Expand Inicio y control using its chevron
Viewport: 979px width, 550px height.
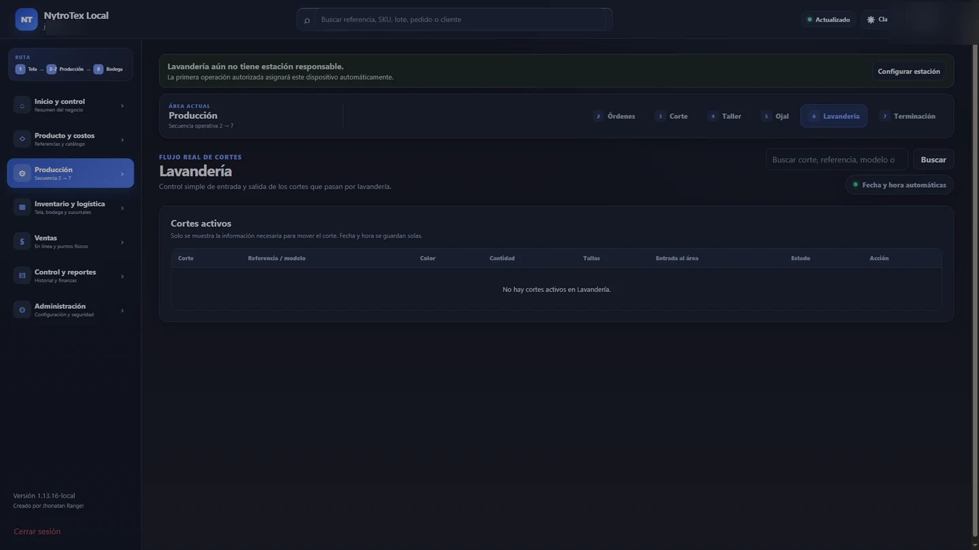(122, 106)
